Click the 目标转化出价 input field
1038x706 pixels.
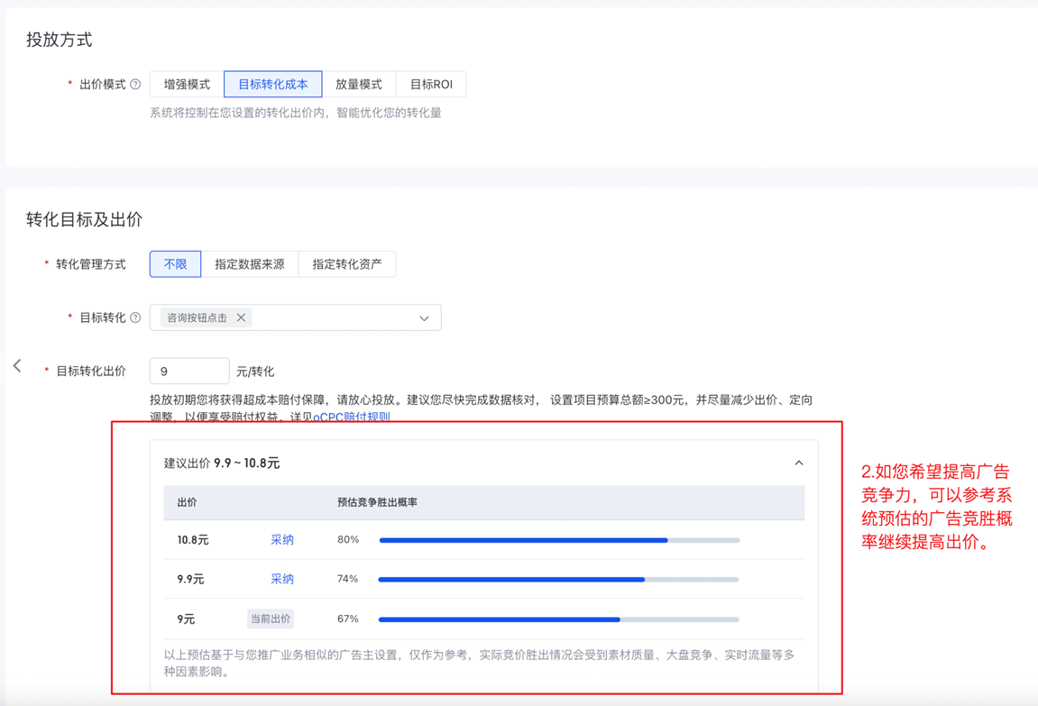point(188,371)
